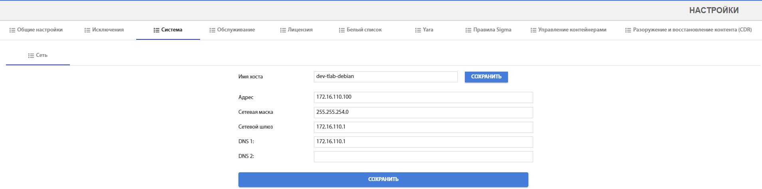Click the empty DNS 2 input field
The width and height of the screenshot is (762, 189).
coord(423,157)
